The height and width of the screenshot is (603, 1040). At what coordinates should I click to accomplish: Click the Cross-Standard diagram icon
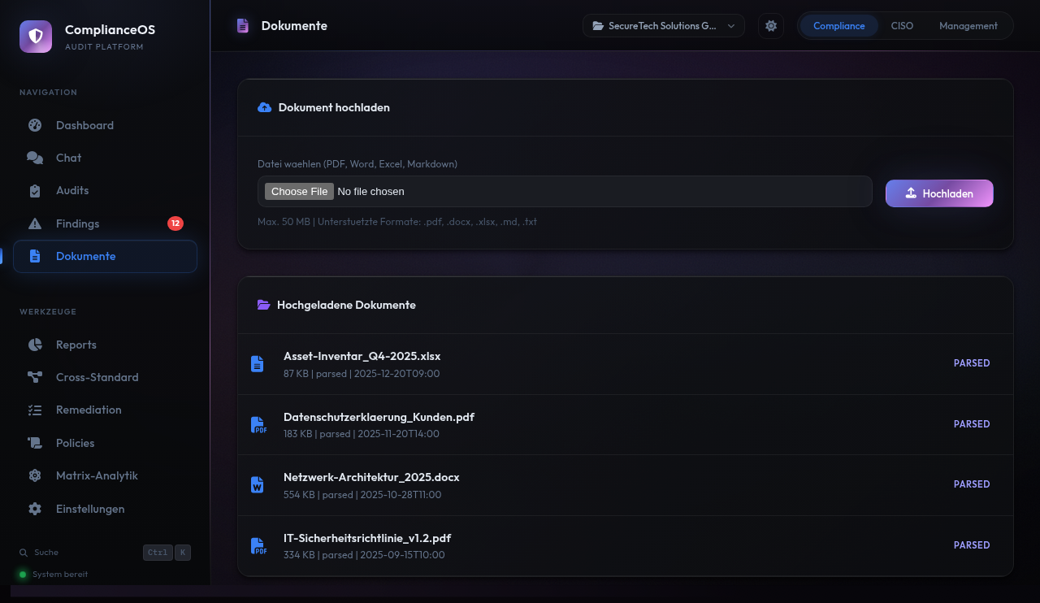[x=35, y=377]
